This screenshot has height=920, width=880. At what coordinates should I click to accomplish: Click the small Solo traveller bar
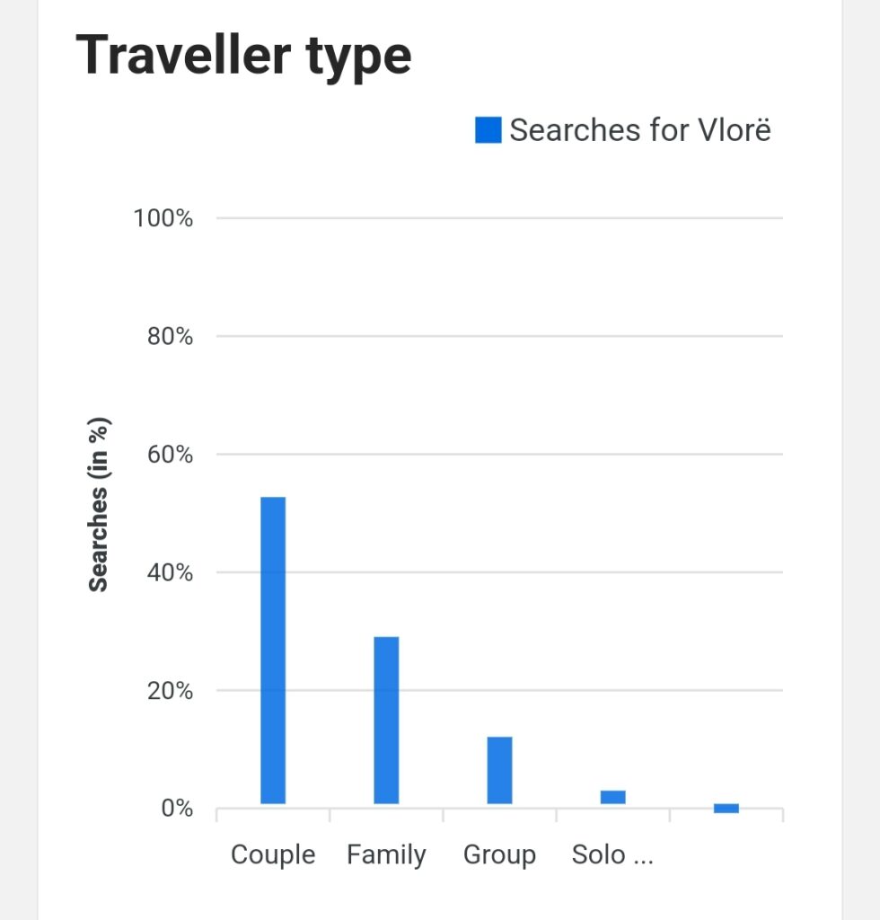coord(613,797)
